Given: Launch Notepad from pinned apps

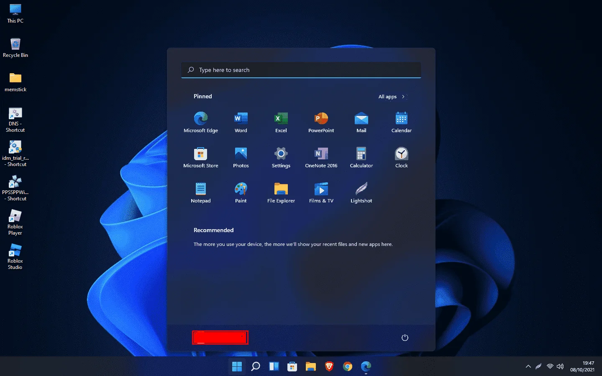Looking at the screenshot, I should pyautogui.click(x=201, y=192).
